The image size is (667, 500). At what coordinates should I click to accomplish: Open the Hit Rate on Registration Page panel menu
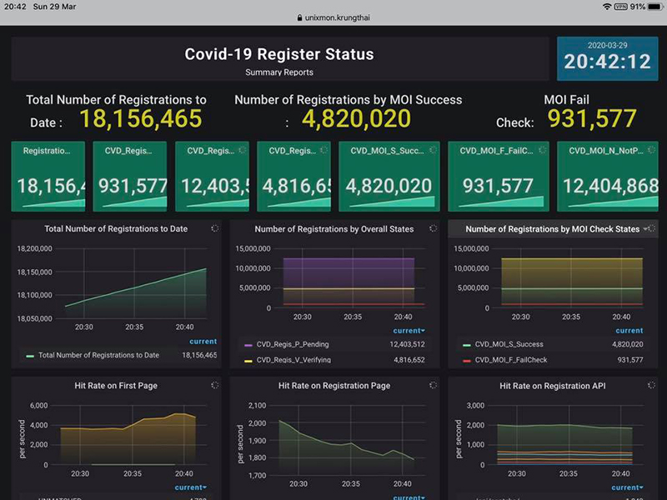(x=333, y=386)
